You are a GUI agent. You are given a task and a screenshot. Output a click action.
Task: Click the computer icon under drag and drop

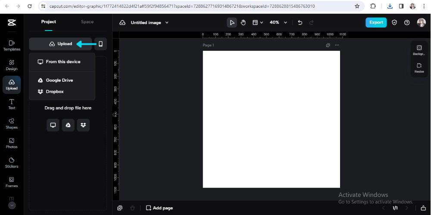(53, 125)
